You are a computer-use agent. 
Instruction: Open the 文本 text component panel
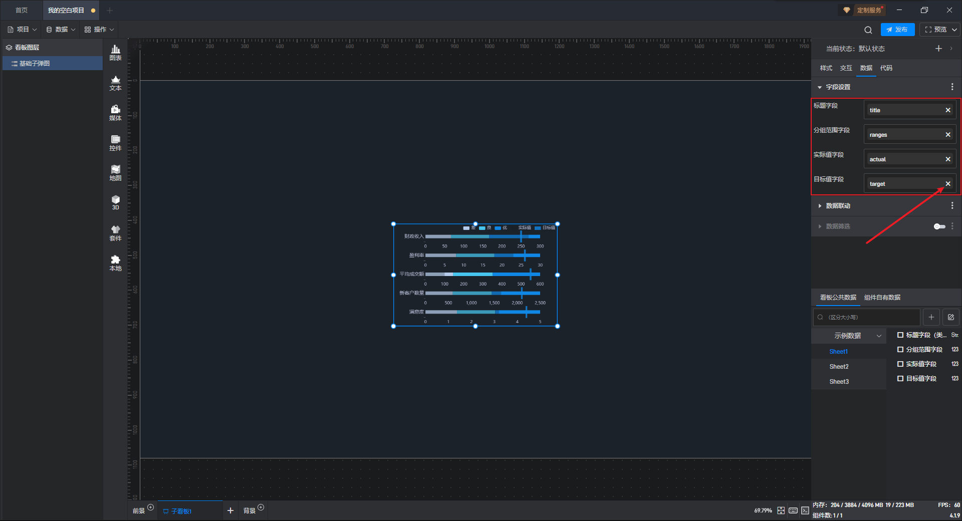point(115,83)
